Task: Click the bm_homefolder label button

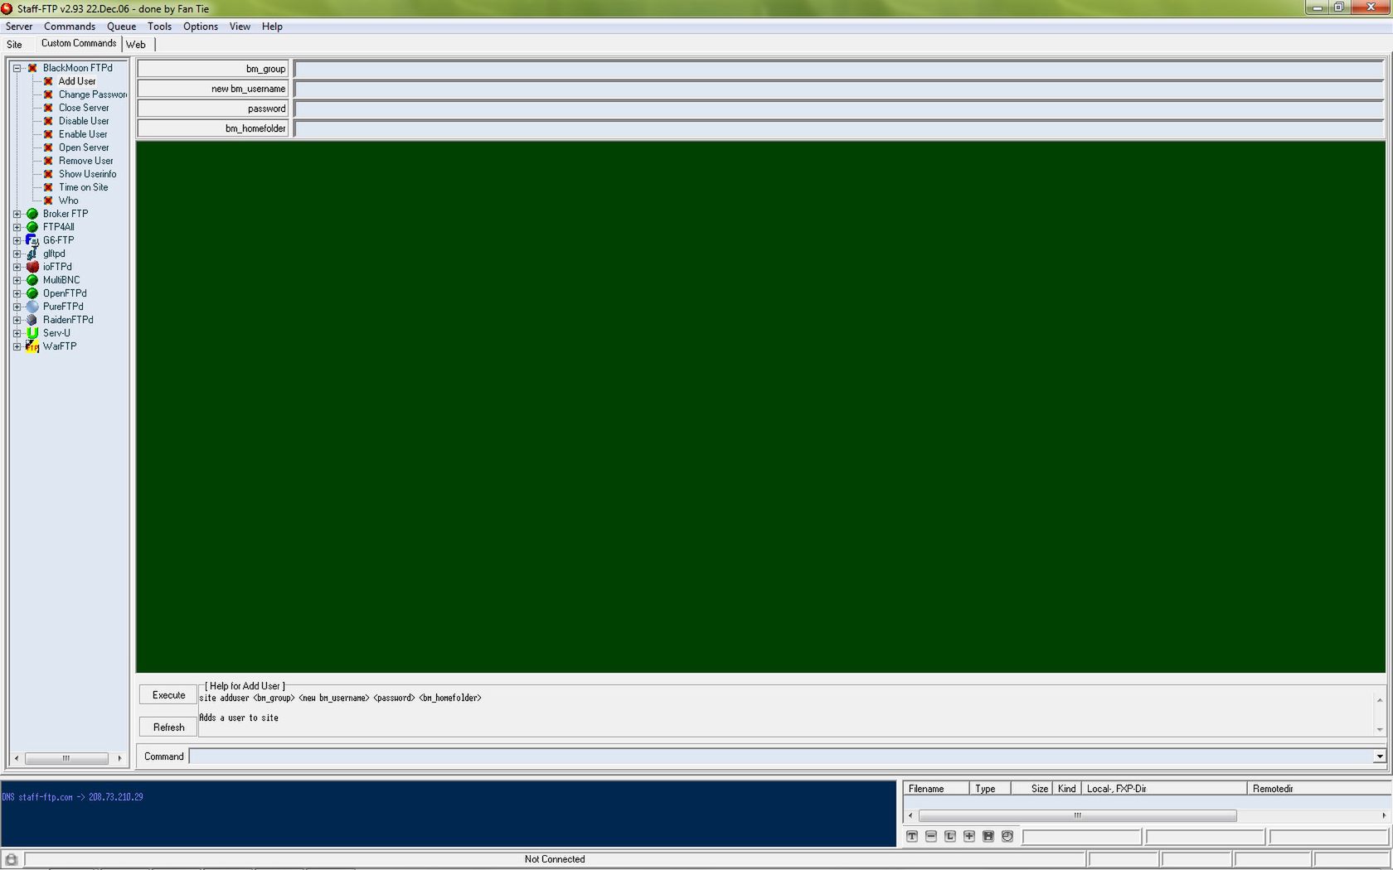Action: click(x=213, y=128)
